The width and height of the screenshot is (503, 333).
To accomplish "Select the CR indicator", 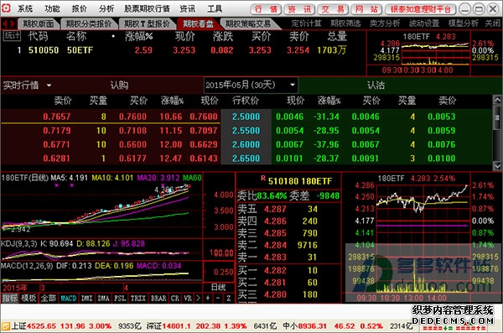I will coord(175,299).
